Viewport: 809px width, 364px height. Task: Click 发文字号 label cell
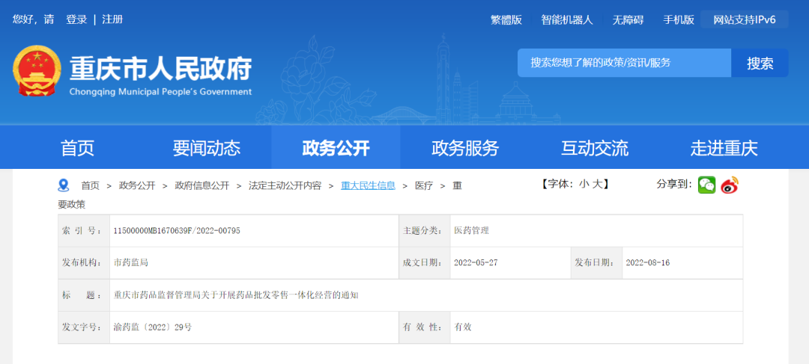[x=84, y=327]
